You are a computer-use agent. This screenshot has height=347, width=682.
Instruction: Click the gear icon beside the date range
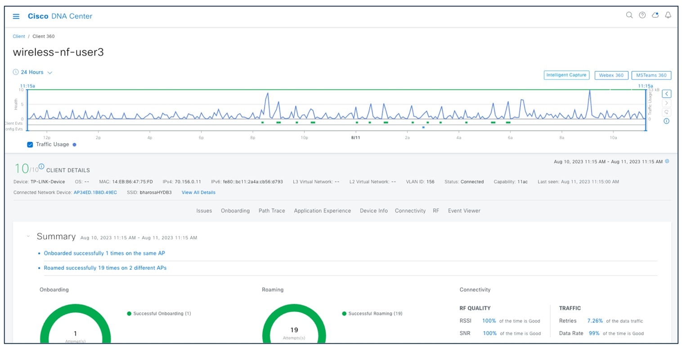(x=667, y=161)
